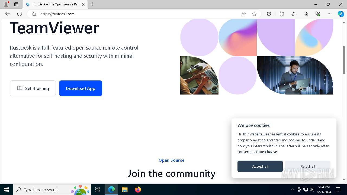The image size is (347, 195).
Task: Go back using the back arrow
Action: coord(8,14)
